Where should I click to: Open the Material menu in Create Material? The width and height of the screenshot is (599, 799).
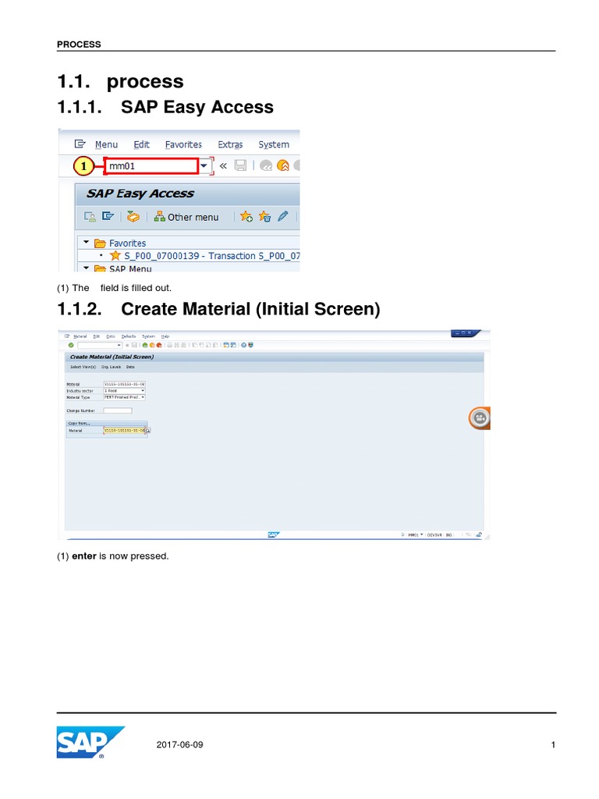80,336
